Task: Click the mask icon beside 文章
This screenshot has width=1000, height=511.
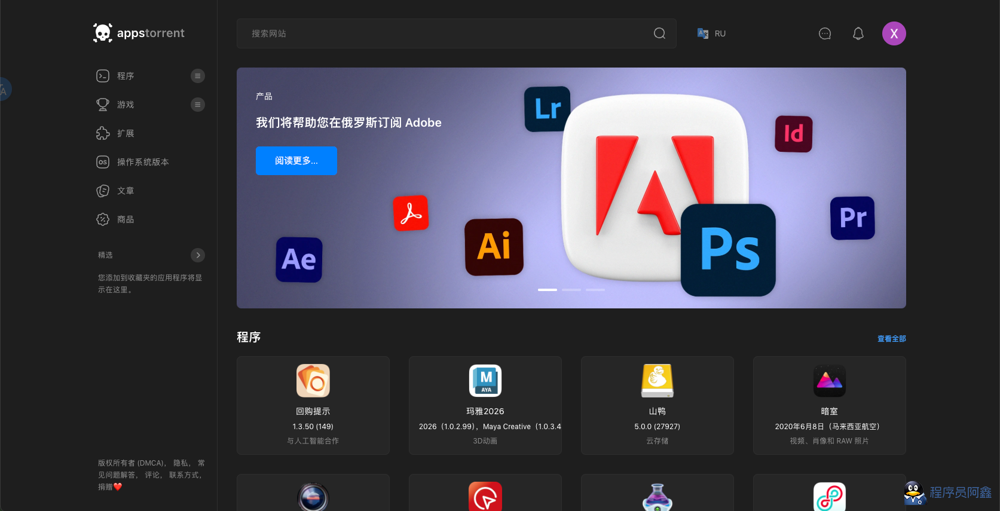Action: [103, 191]
